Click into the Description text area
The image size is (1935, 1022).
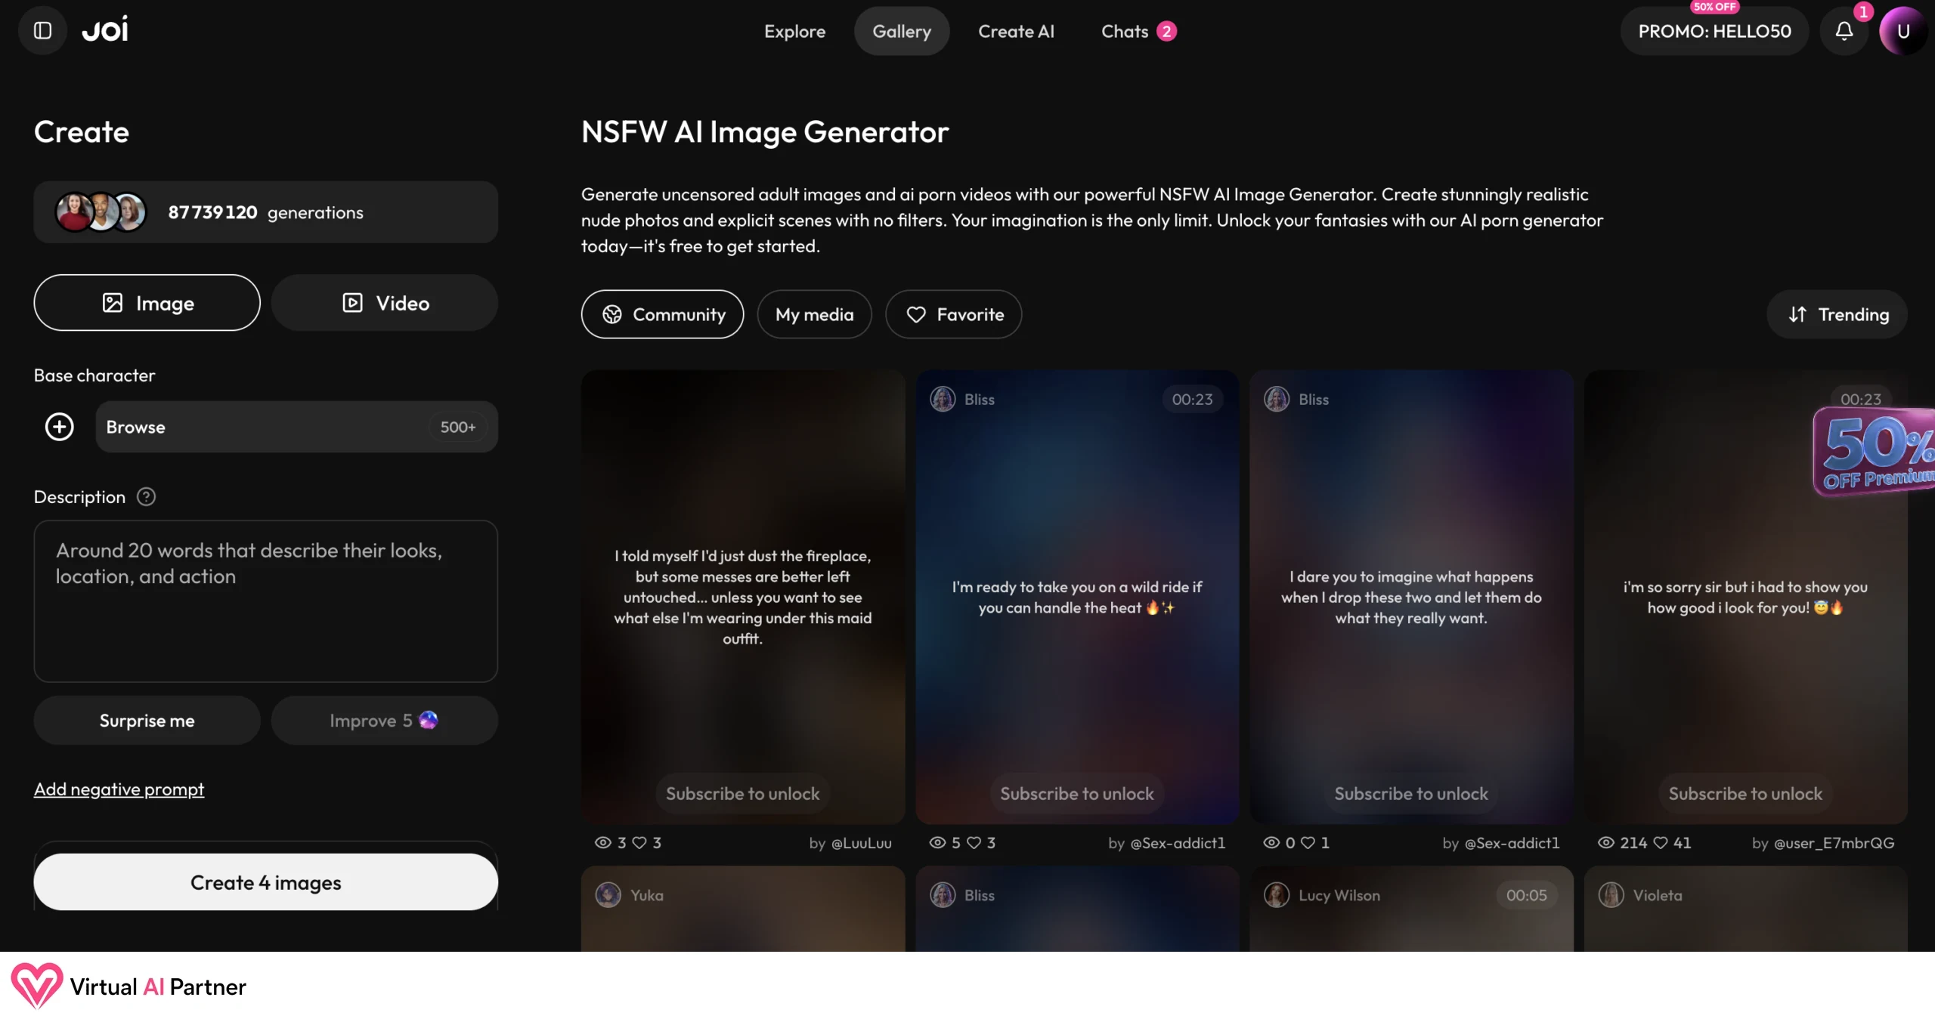[x=265, y=601]
